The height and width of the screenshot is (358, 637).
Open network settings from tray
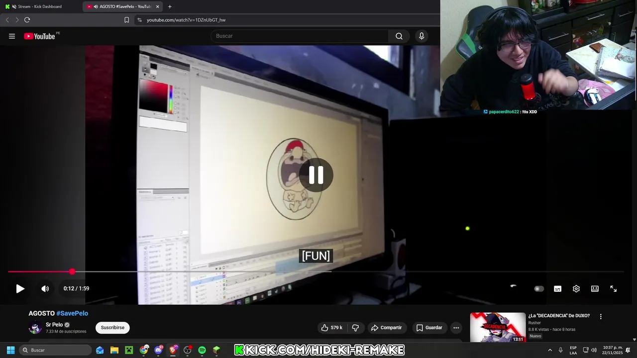click(x=586, y=350)
